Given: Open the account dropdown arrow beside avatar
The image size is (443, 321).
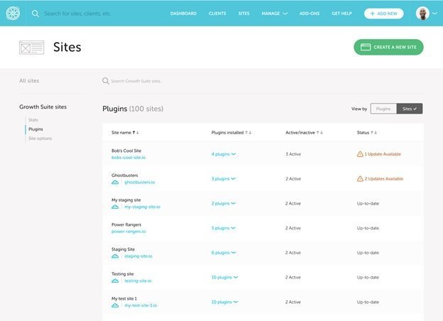Looking at the screenshot, I should coord(434,13).
